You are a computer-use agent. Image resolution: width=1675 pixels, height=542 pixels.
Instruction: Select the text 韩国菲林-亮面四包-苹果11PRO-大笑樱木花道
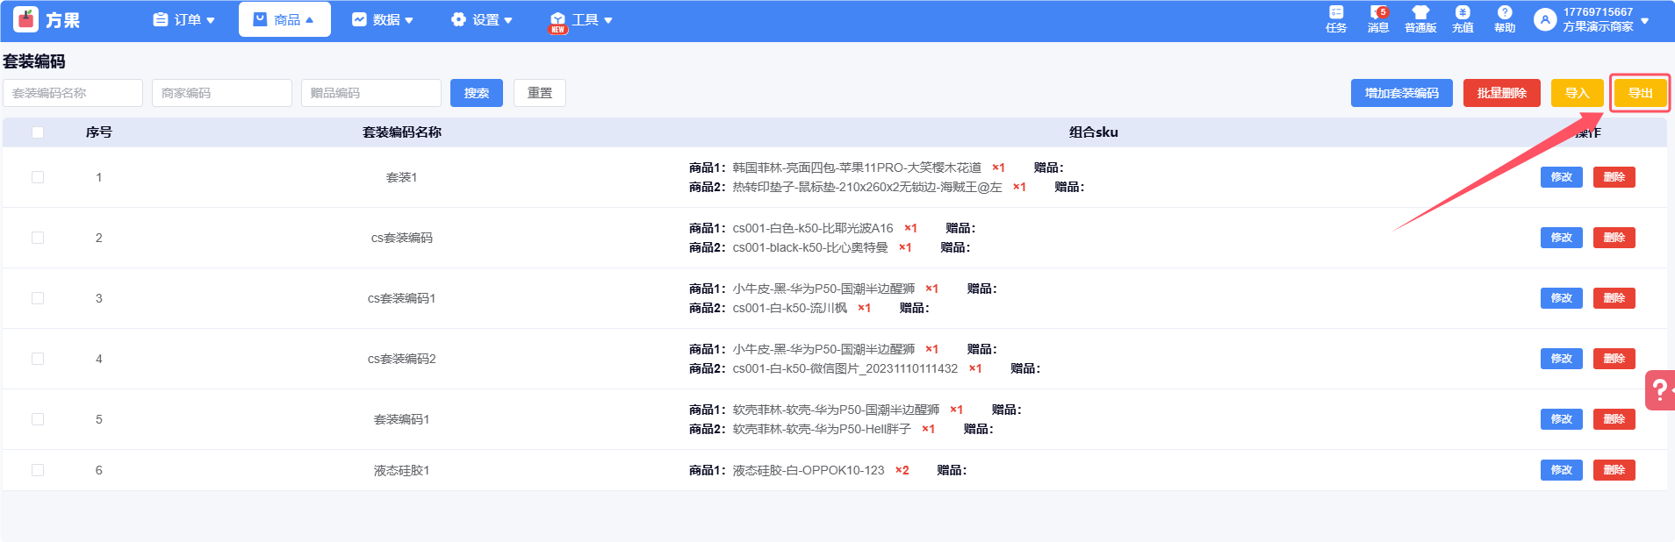pyautogui.click(x=857, y=168)
